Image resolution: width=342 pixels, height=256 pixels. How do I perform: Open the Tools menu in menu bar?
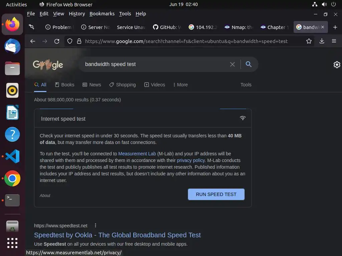(125, 14)
